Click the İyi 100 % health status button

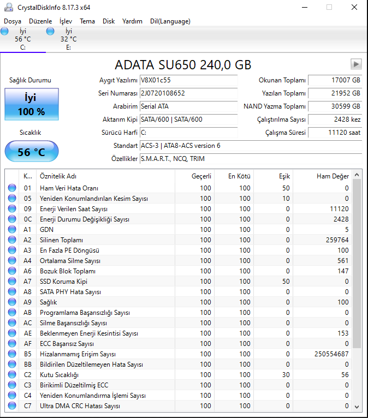coord(32,104)
